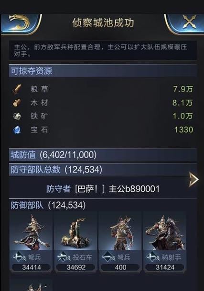Click the 34692 troop count badge
204x291 pixels.
tap(76, 268)
